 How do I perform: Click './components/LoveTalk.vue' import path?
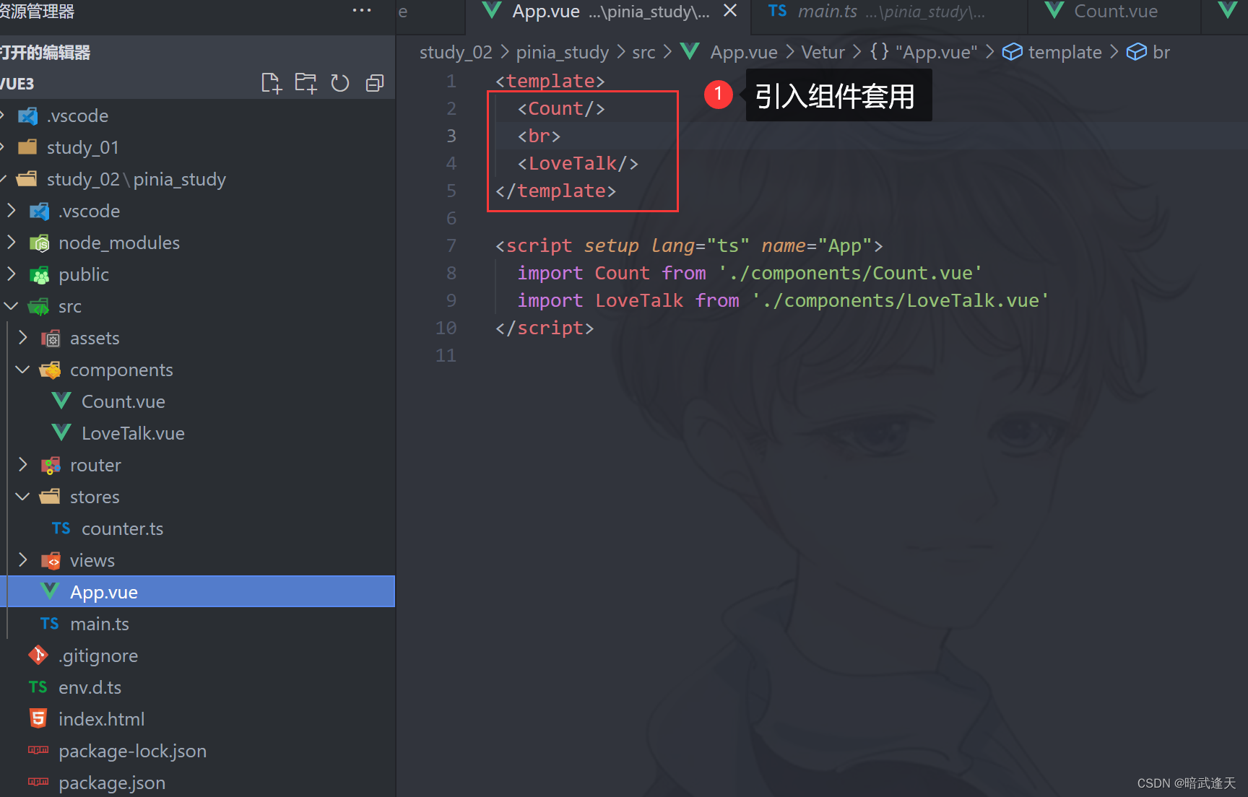click(901, 300)
